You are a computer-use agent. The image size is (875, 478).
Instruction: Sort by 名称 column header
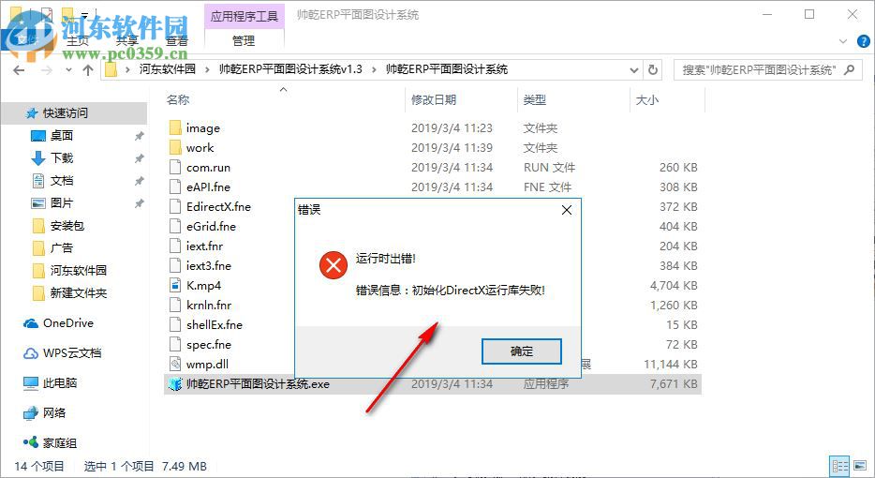[178, 99]
